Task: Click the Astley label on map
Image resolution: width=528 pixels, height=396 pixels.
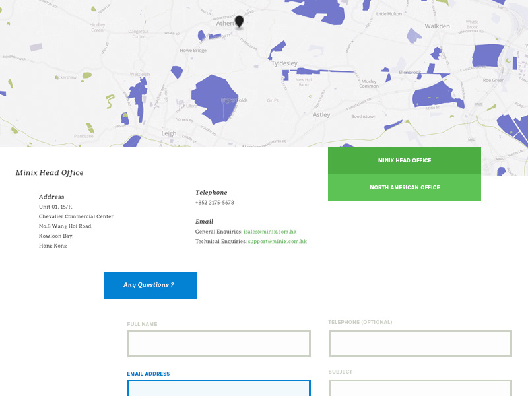Action: 321,114
